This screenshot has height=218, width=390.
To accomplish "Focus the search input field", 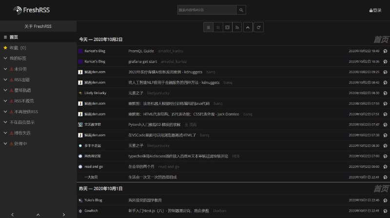I will pos(207,10).
